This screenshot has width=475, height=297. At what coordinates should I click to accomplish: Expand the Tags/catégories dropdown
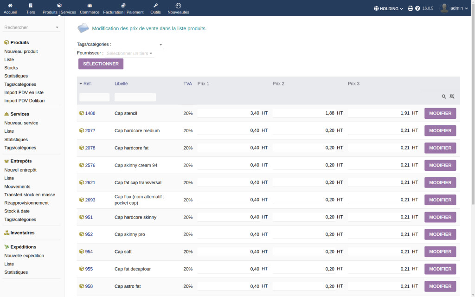tap(139, 45)
